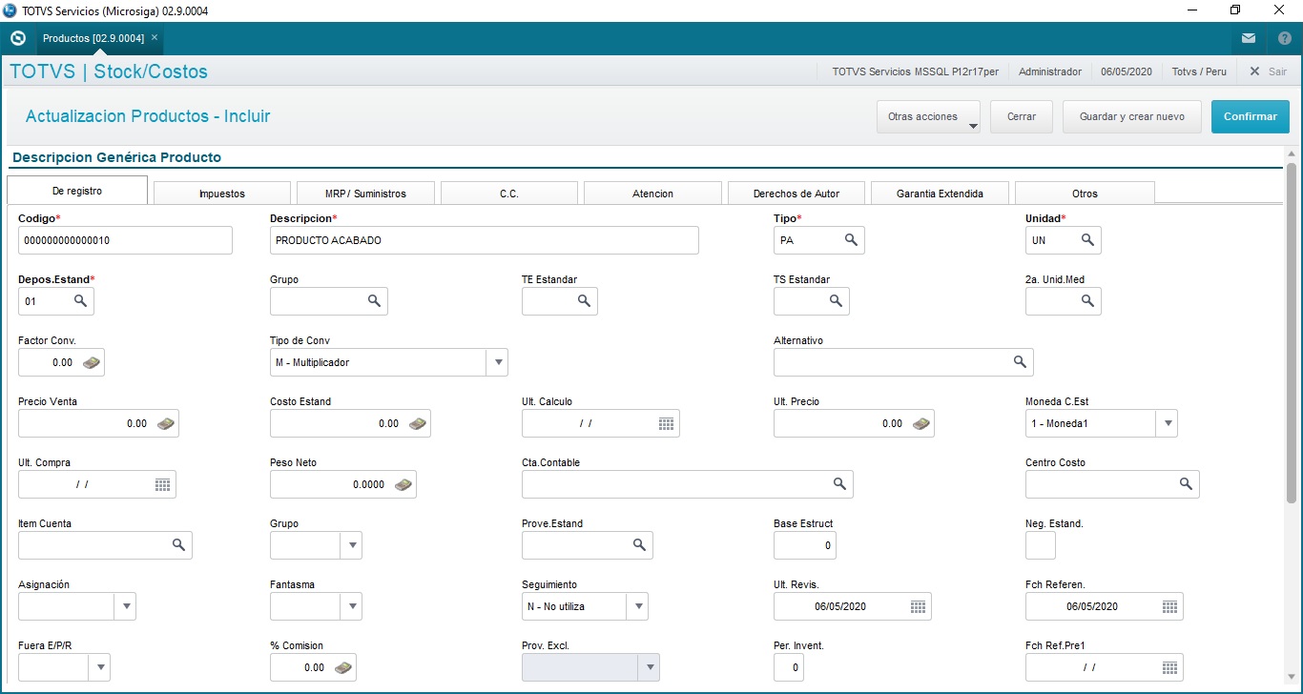Click the Cerrar button
The image size is (1303, 694).
[x=1022, y=117]
